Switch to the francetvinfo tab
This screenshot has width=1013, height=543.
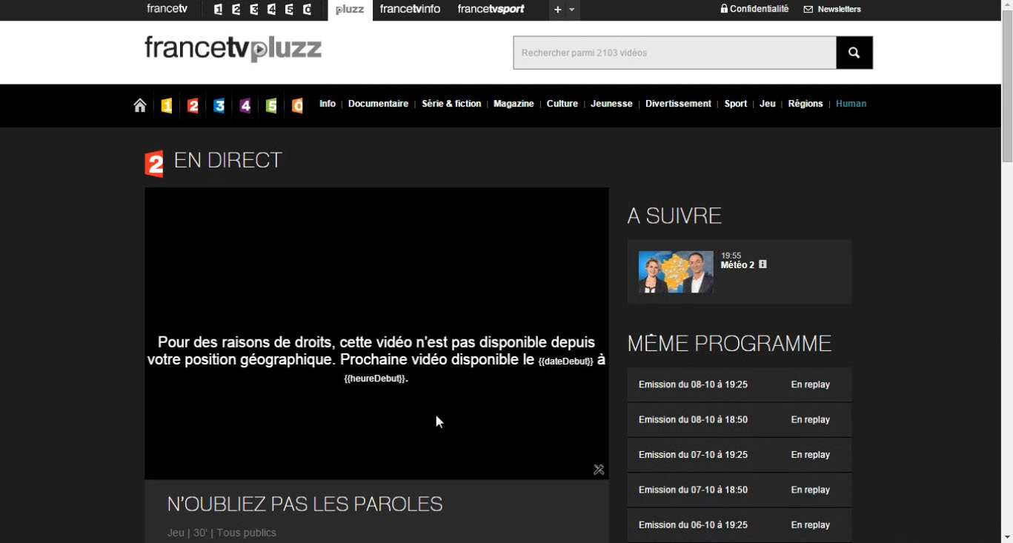410,10
